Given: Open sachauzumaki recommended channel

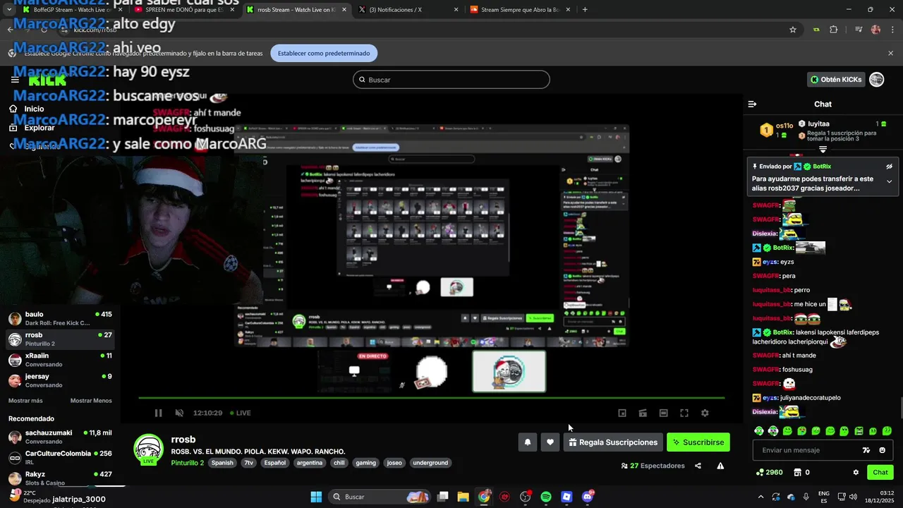Looking at the screenshot, I should pos(60,437).
